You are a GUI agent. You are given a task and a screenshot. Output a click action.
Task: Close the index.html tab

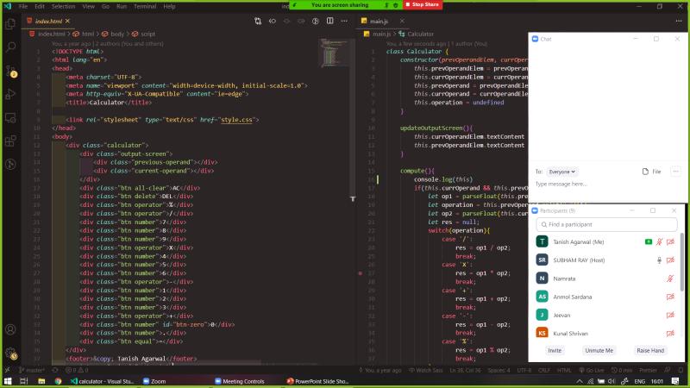[67, 21]
